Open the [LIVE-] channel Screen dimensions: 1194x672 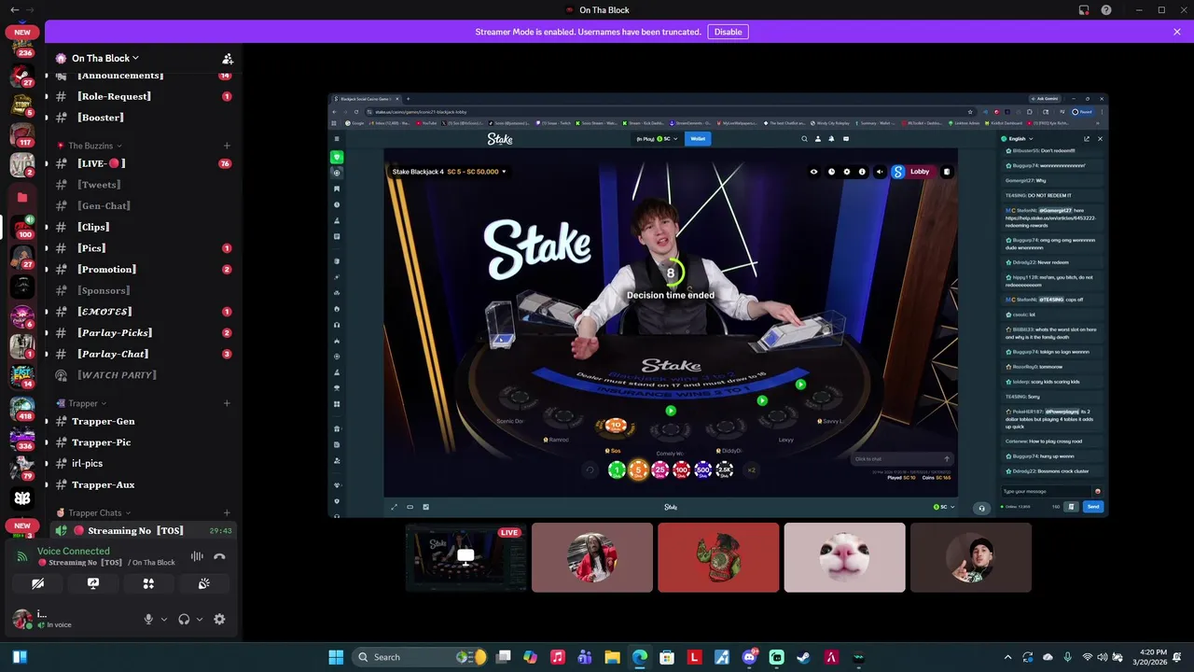(x=144, y=163)
